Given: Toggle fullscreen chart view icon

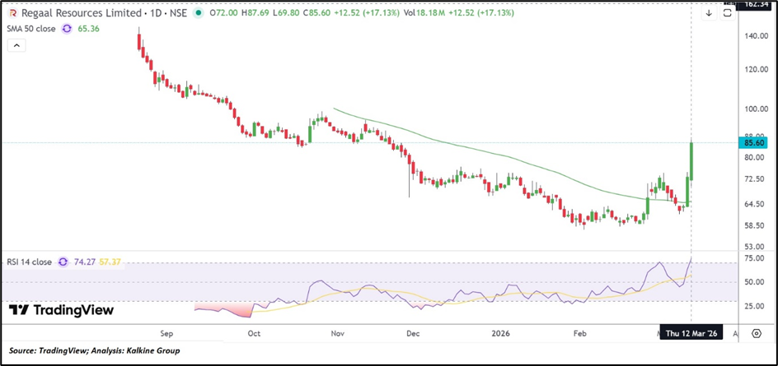Looking at the screenshot, I should point(728,13).
